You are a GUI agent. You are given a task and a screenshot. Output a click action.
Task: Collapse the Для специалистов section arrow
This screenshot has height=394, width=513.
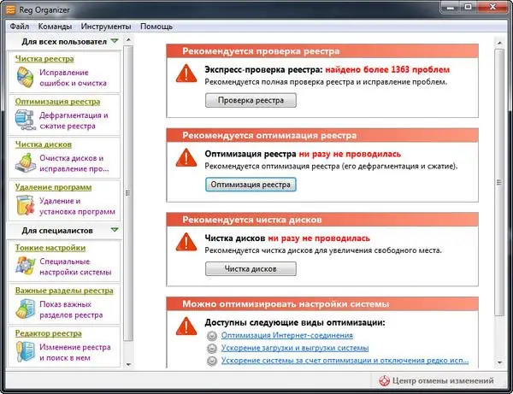(x=115, y=230)
